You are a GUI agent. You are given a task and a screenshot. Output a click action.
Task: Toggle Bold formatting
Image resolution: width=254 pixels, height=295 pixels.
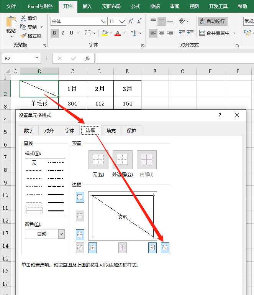tap(55, 33)
